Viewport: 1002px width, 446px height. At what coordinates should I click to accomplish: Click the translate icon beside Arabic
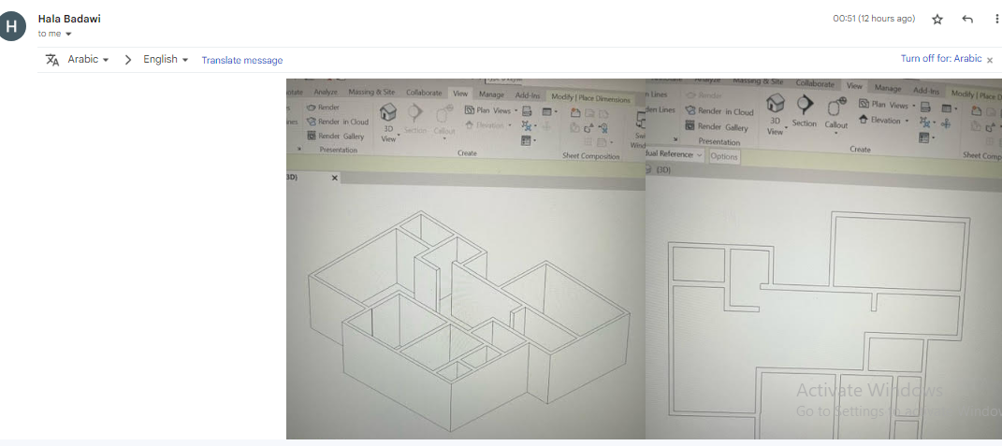[52, 60]
